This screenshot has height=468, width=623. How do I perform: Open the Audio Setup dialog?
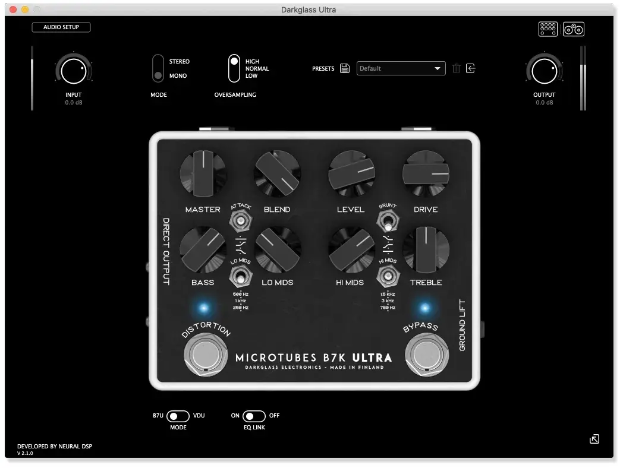point(61,27)
